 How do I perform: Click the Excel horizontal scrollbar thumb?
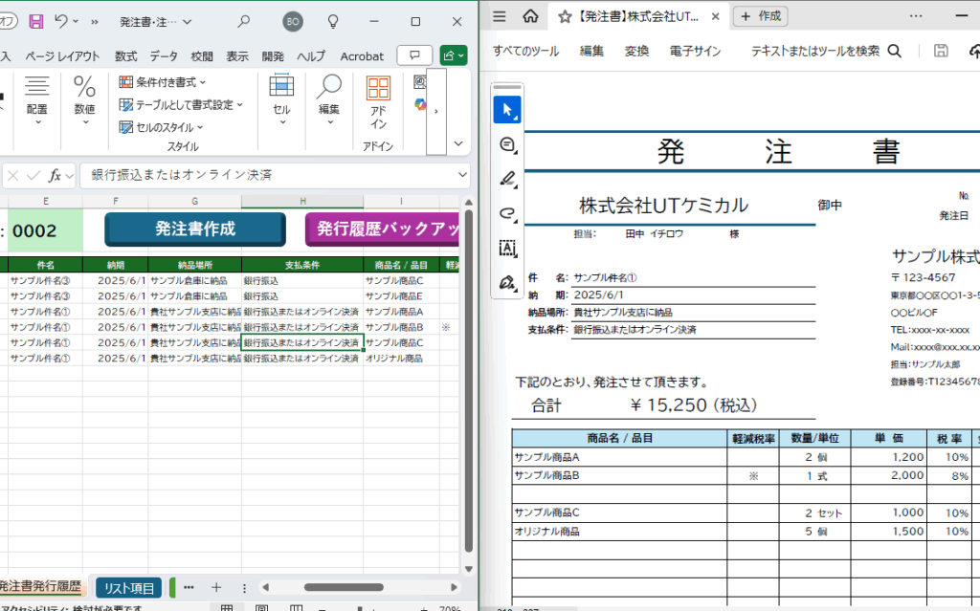[x=344, y=587]
